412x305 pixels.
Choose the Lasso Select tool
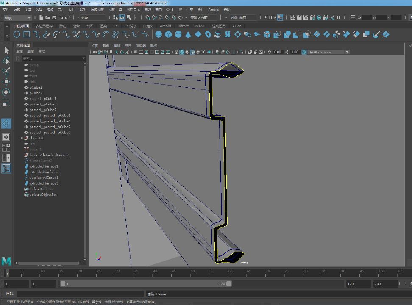point(6,61)
